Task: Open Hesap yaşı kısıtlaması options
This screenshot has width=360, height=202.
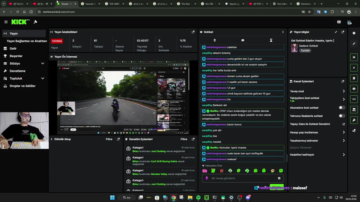Action: pyautogui.click(x=317, y=132)
